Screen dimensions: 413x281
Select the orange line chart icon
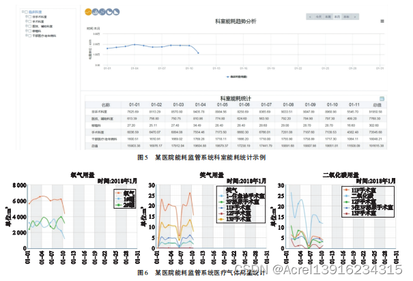(88, 12)
